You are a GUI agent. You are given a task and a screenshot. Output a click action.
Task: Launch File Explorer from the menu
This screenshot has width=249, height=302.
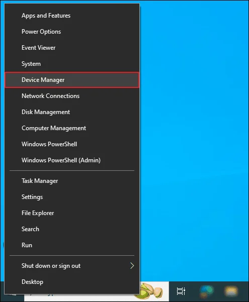(x=72, y=213)
